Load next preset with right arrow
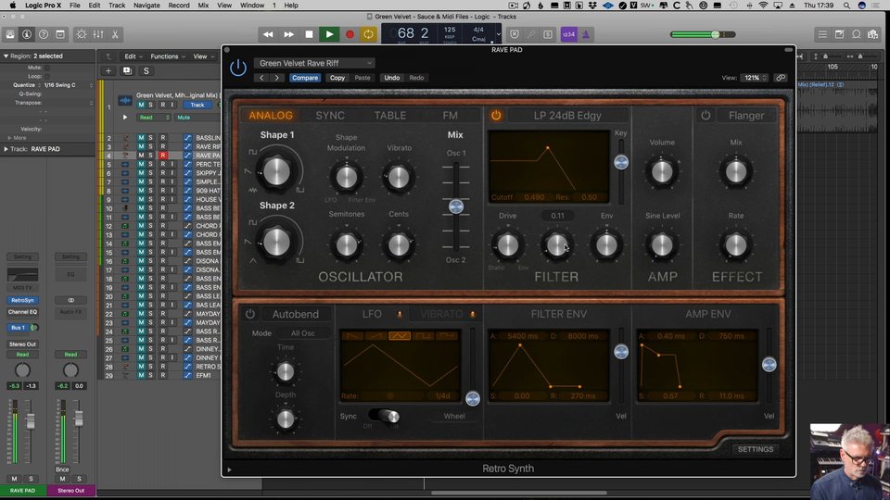The image size is (890, 500). (276, 78)
